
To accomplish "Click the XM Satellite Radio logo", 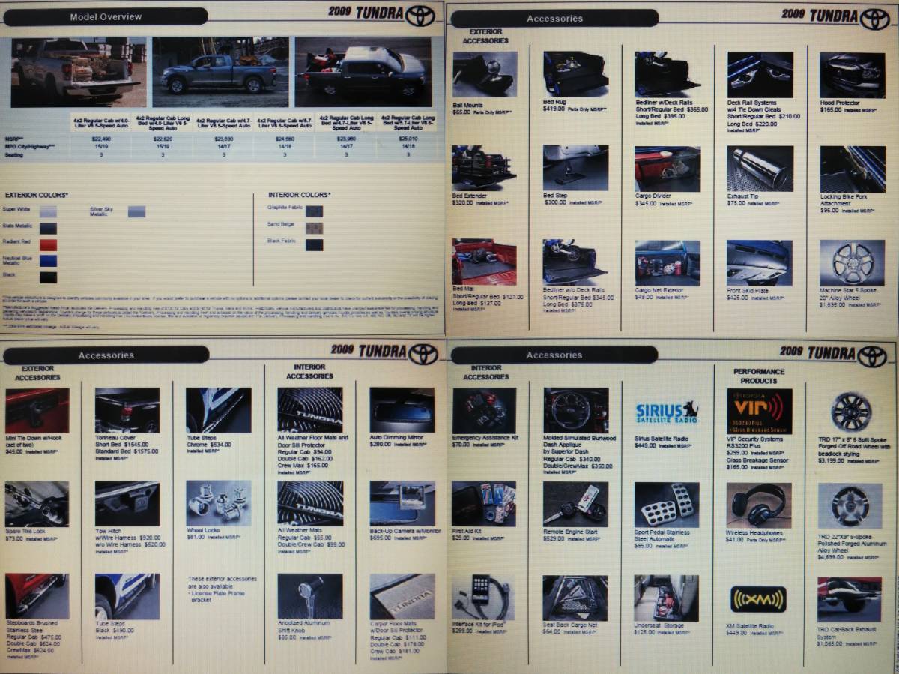I will pyautogui.click(x=758, y=598).
